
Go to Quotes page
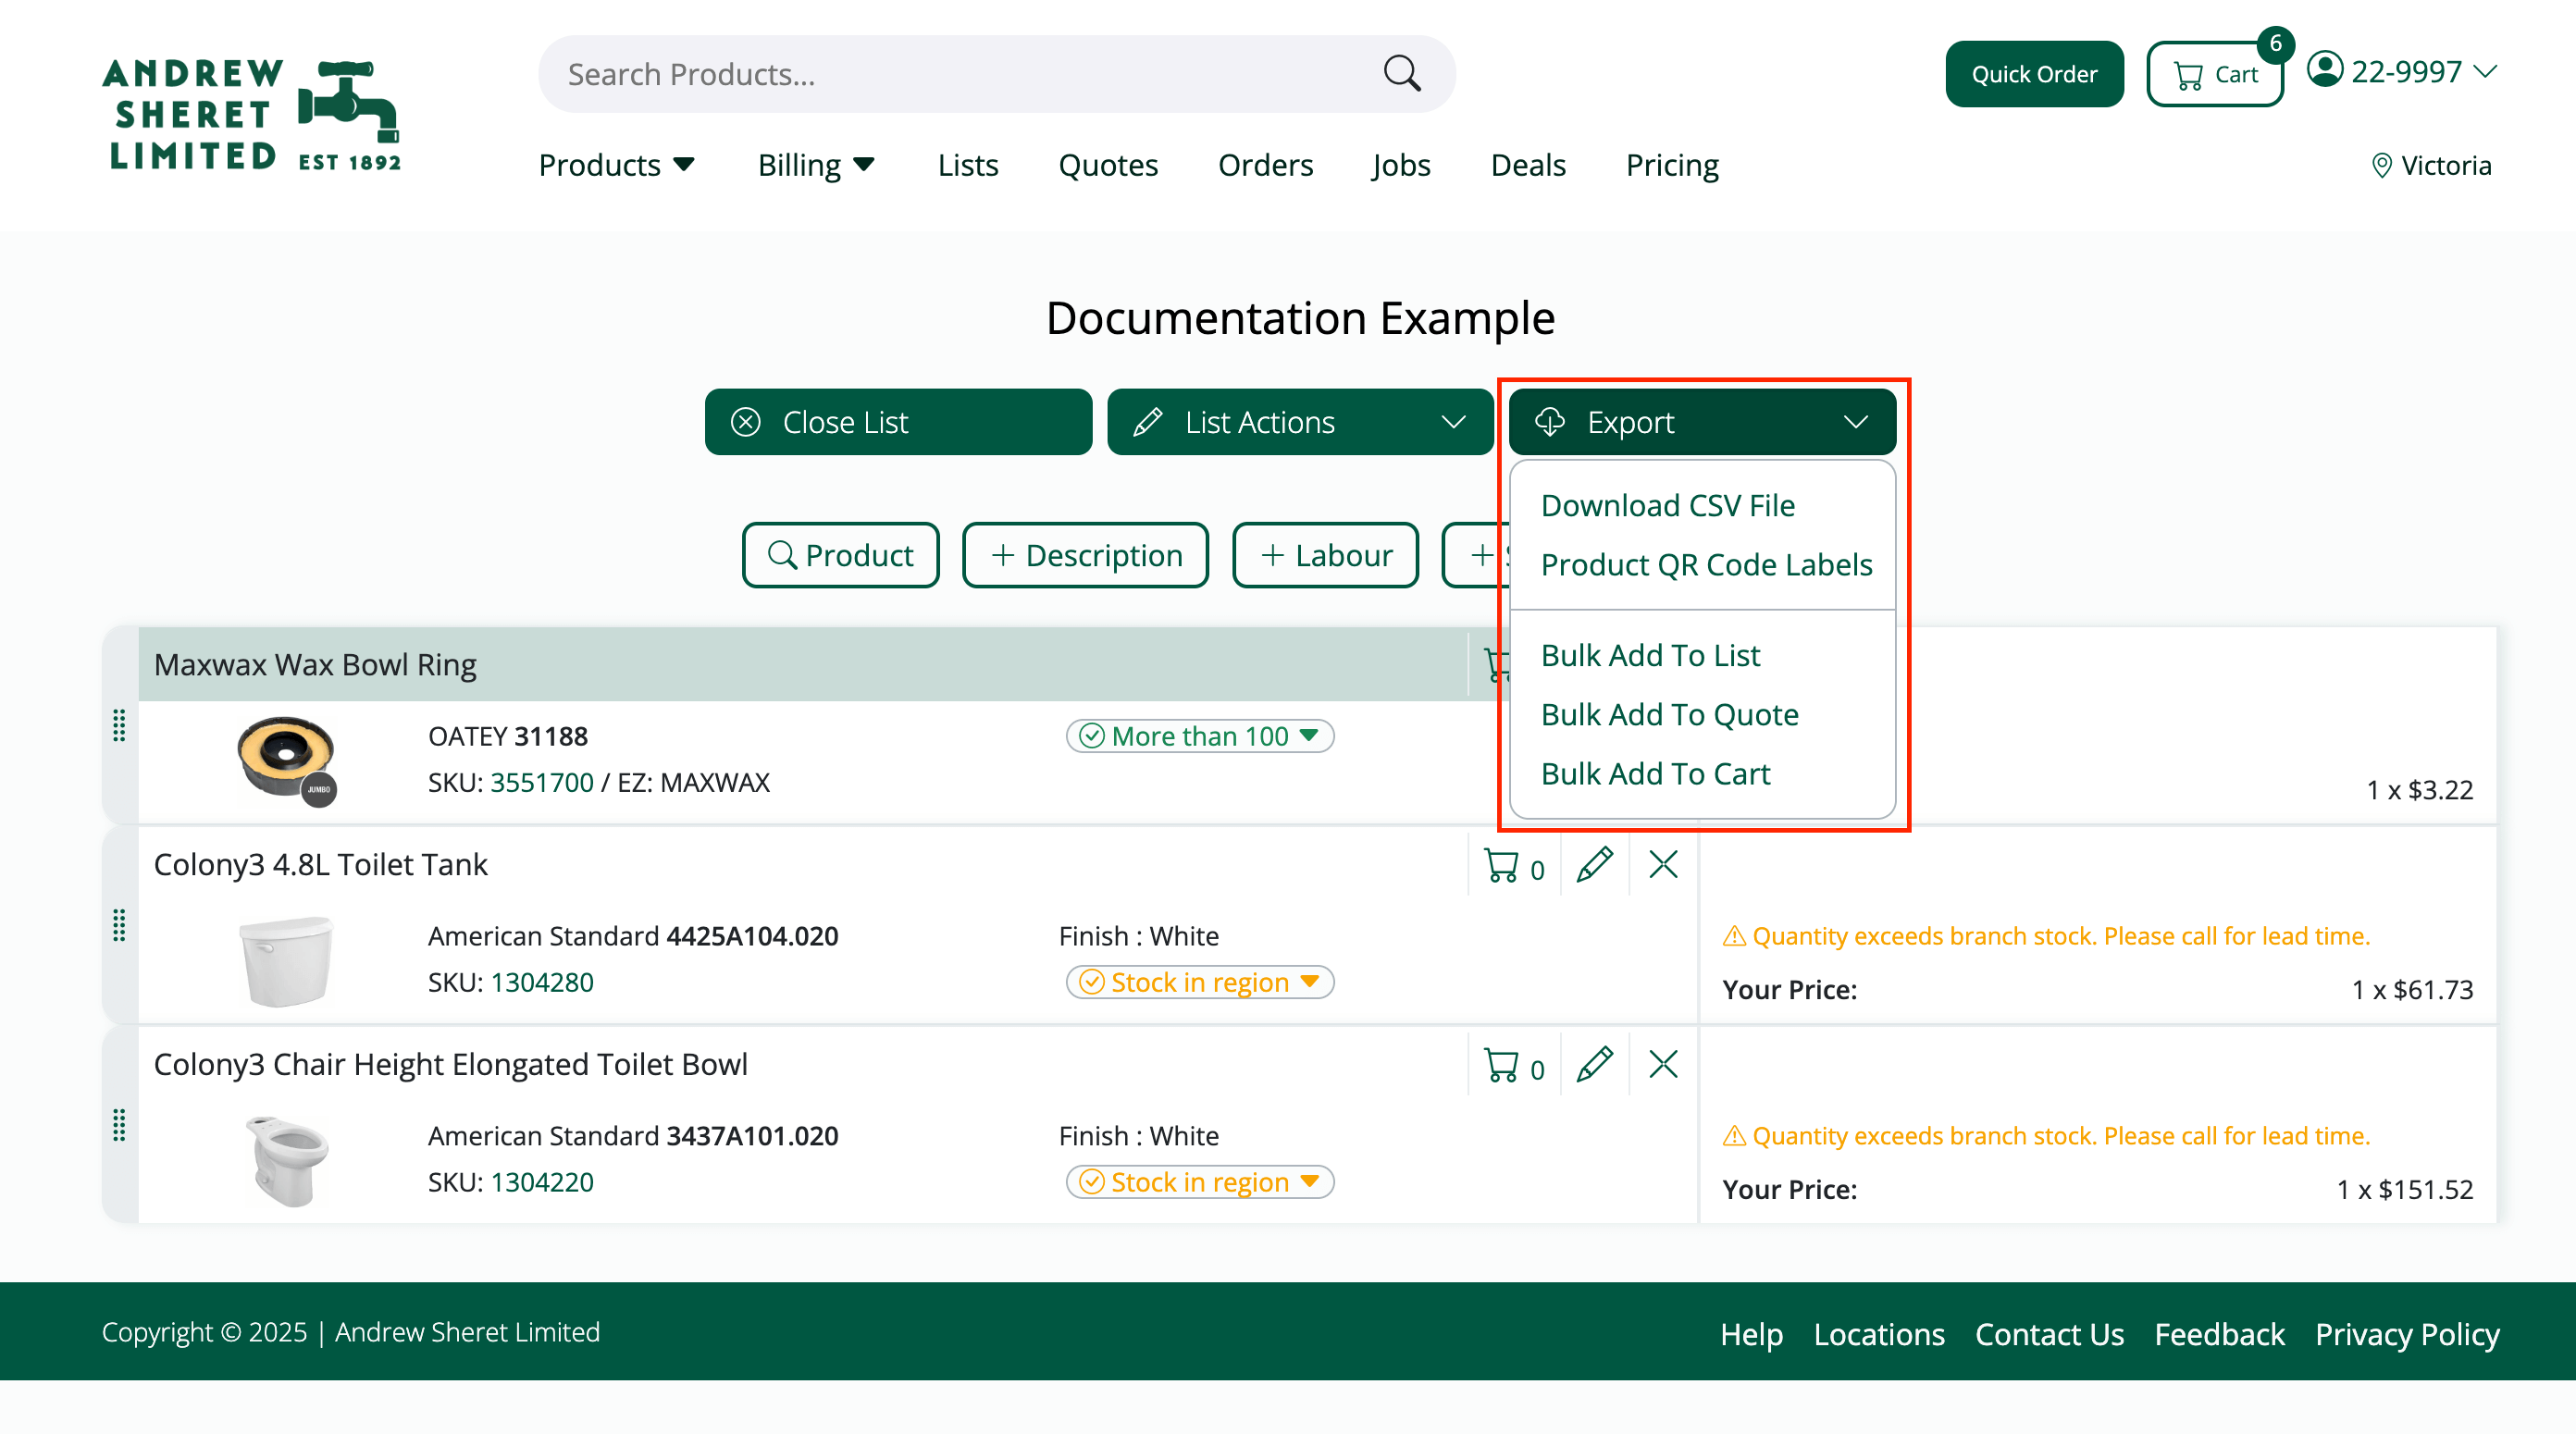click(1108, 165)
